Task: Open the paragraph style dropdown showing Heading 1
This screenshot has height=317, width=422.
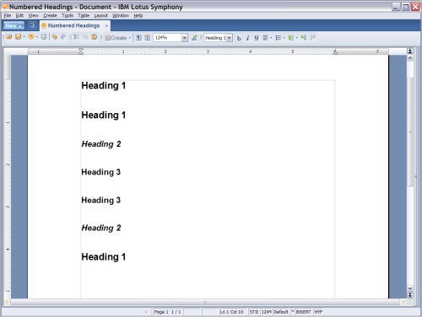Action: (230, 38)
